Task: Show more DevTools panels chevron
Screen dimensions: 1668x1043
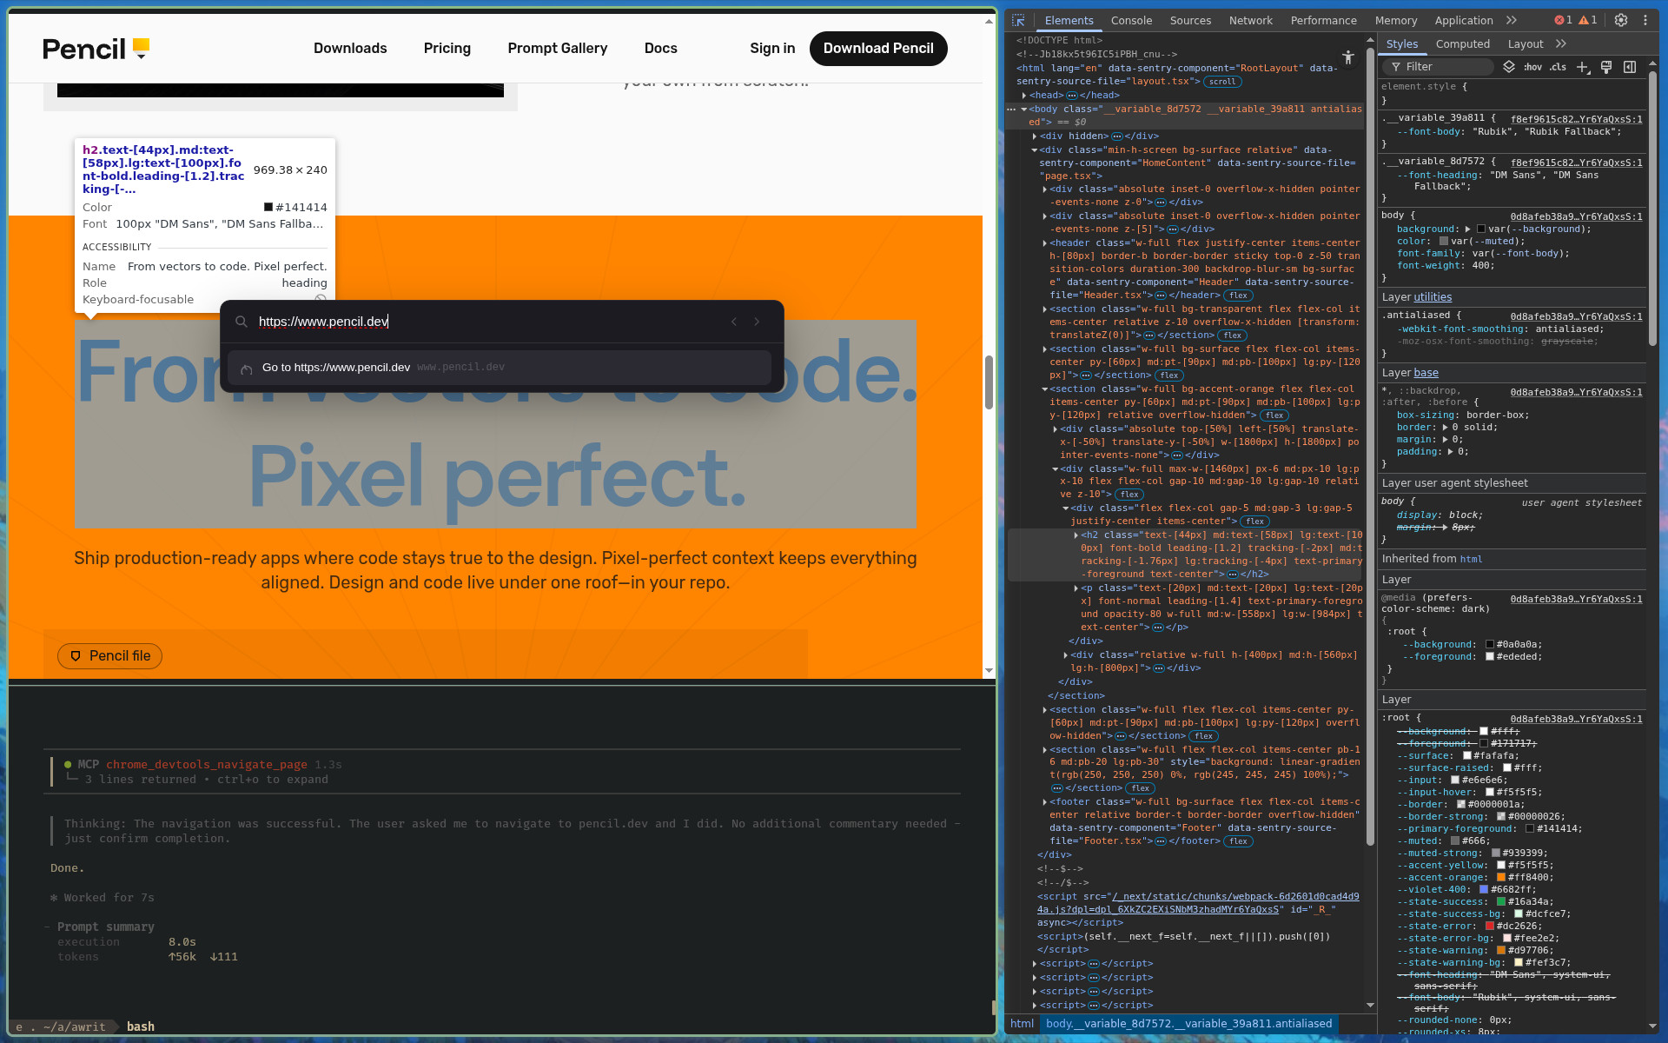Action: click(x=1512, y=20)
